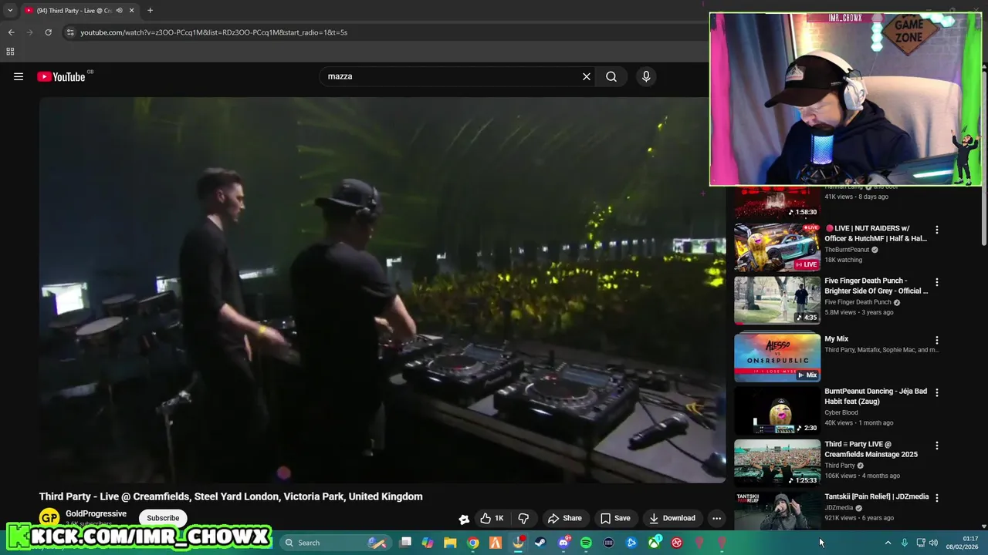Open BurntPeanut Dancing video title
Image resolution: width=988 pixels, height=555 pixels.
(x=875, y=396)
